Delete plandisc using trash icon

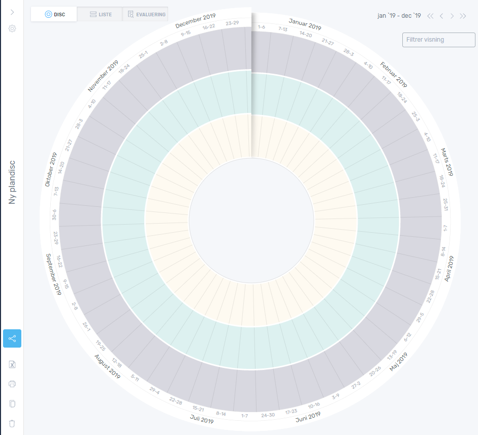click(x=12, y=423)
